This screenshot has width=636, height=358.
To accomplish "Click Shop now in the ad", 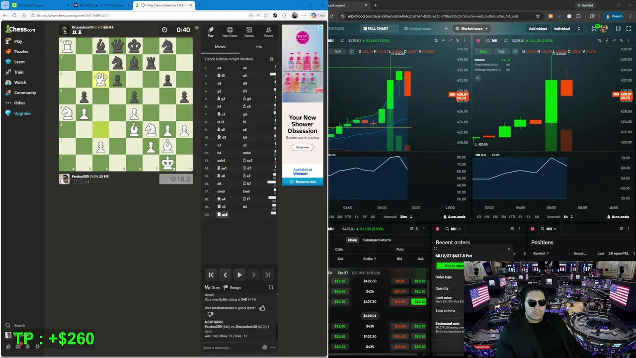I will pos(302,147).
